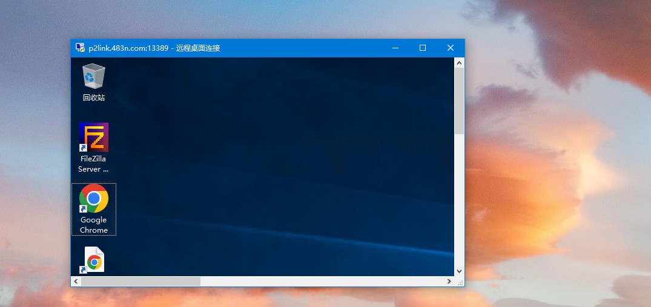Click the 'Google Chrome' label text
Viewport: 651px width, 307px height.
[x=94, y=225]
